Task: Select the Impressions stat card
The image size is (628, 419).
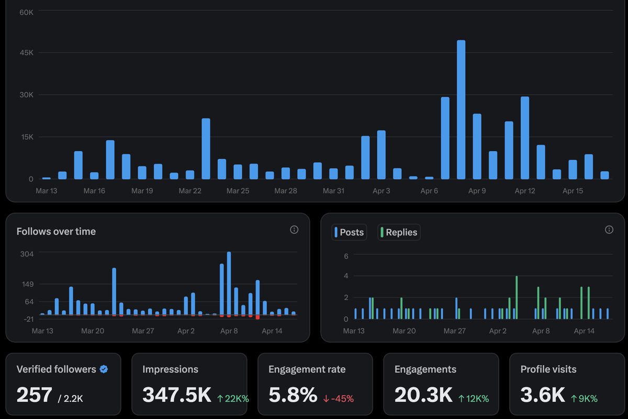Action: pyautogui.click(x=189, y=384)
